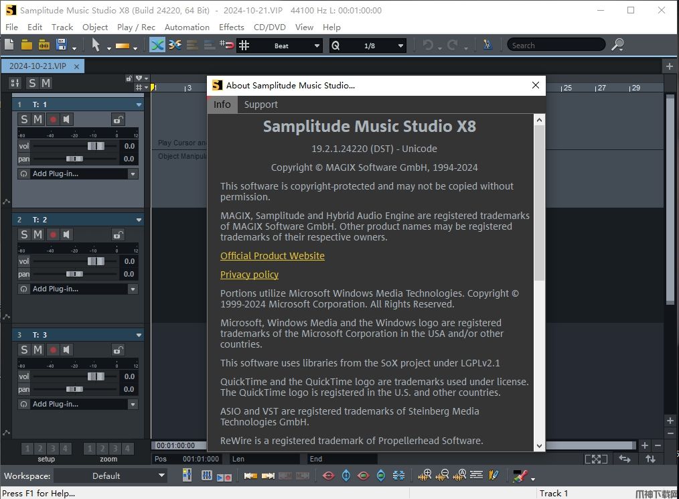Switch to the Support tab
Screen dimensions: 679x499
260,104
